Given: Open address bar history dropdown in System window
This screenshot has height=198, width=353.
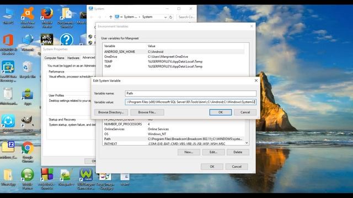Looking at the screenshot, I should (x=165, y=17).
